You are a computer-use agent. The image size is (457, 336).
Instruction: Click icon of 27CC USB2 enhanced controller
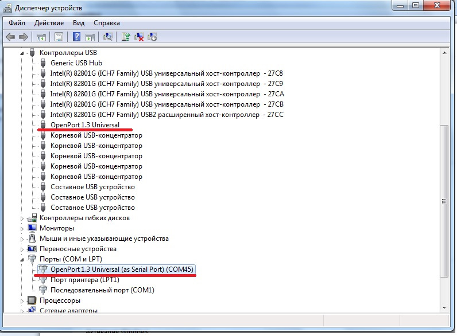[x=43, y=115]
